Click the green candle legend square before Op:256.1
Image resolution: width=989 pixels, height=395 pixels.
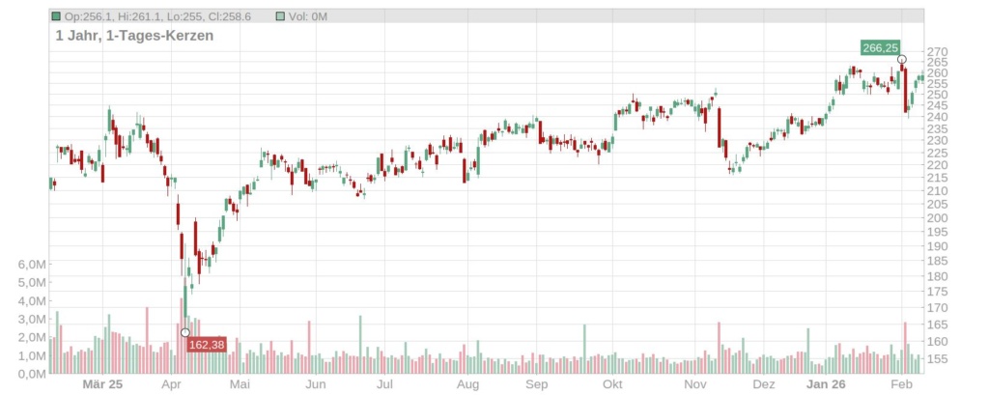pyautogui.click(x=56, y=16)
